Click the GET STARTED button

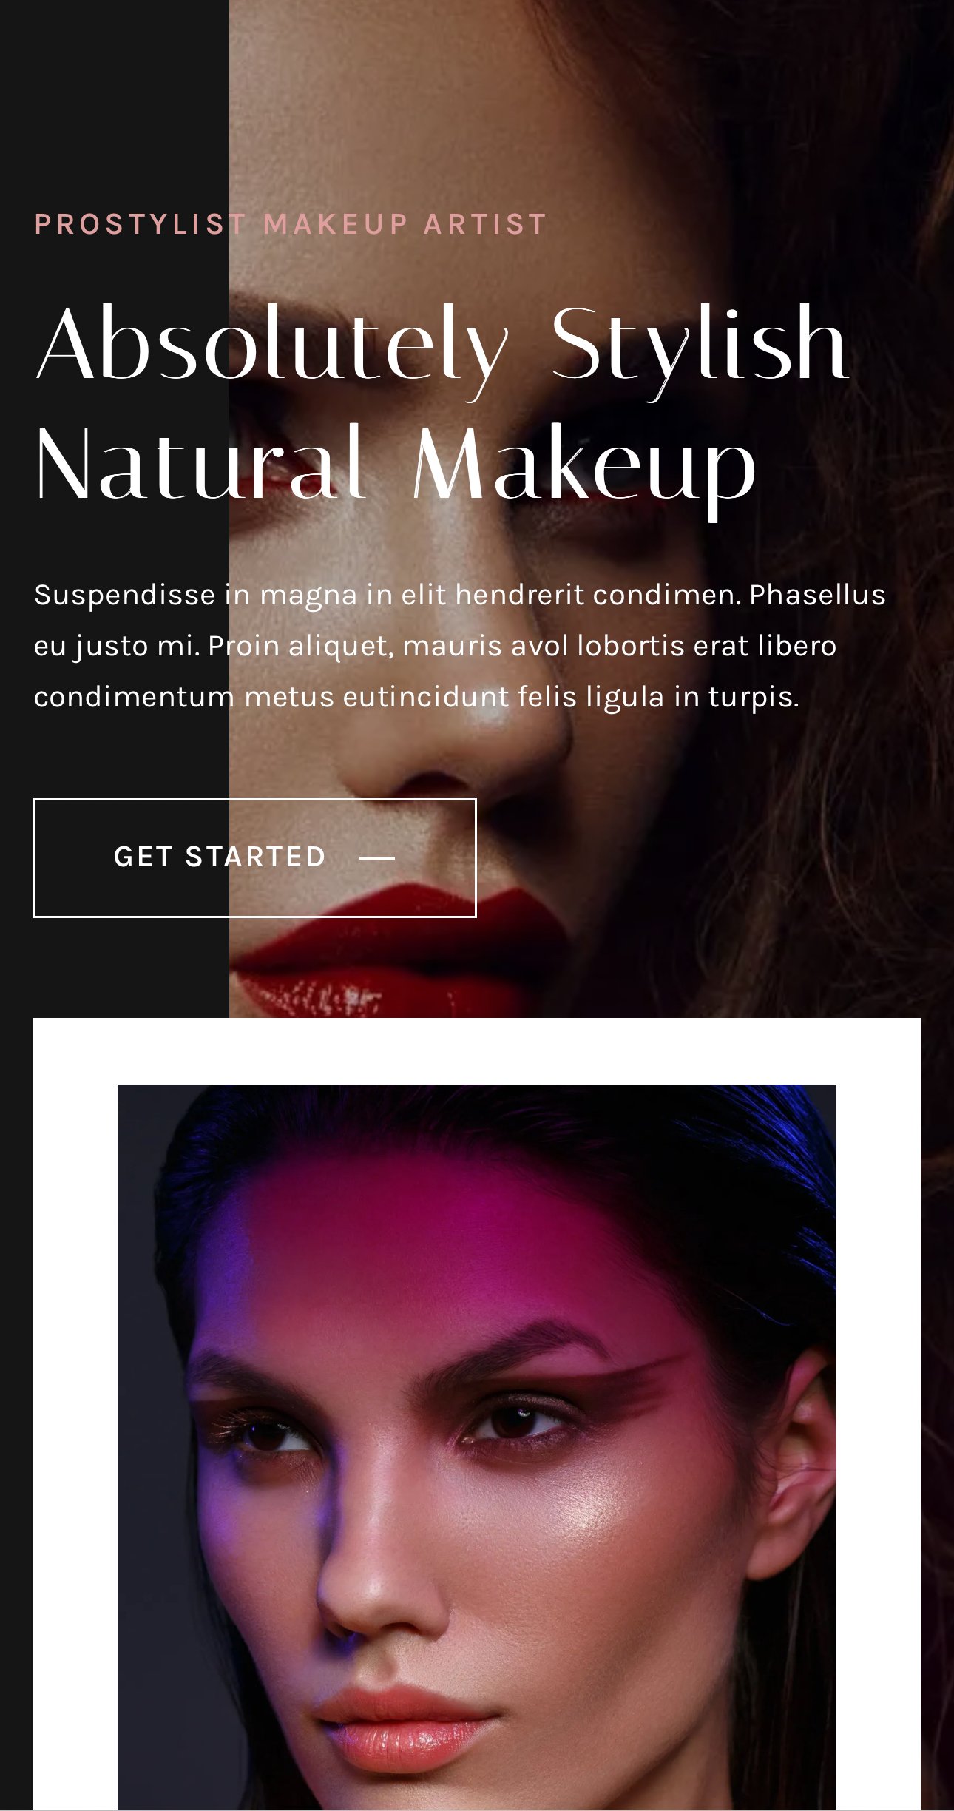tap(255, 857)
